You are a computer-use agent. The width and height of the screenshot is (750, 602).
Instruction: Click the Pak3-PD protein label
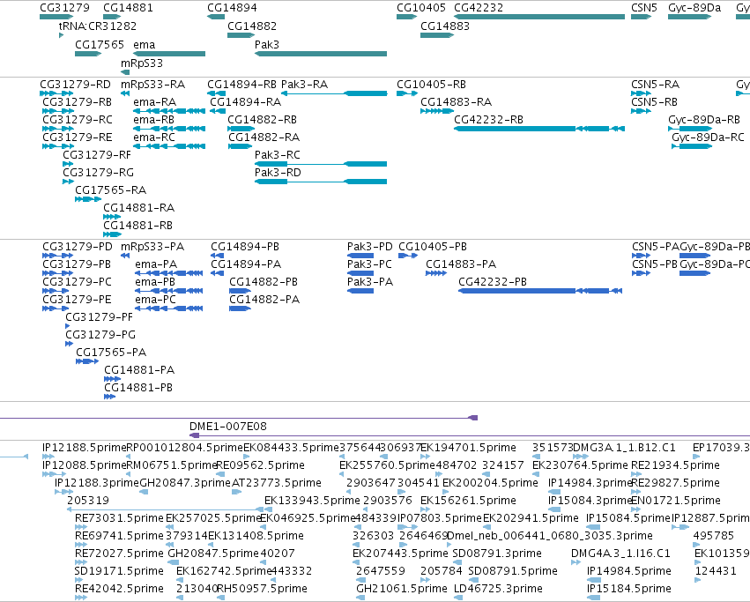pyautogui.click(x=370, y=247)
